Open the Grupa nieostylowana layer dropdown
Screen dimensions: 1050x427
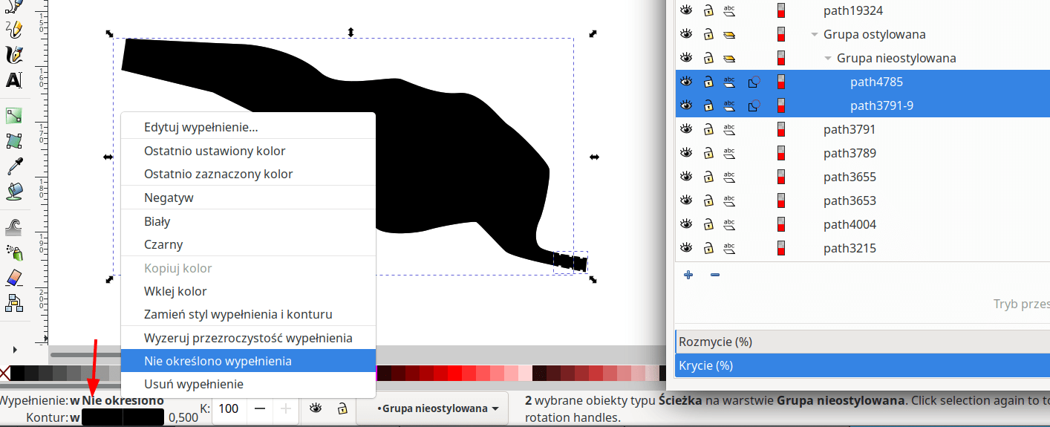click(x=431, y=408)
